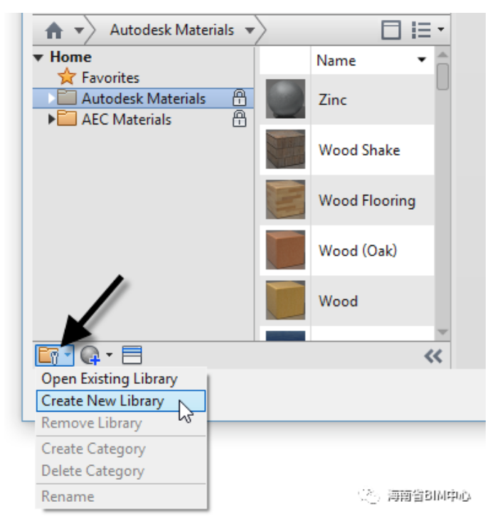Choose Open Existing Library from menu
Screen dimensions: 490x531
point(122,379)
